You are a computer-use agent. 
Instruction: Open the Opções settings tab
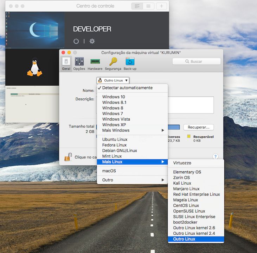pos(79,64)
